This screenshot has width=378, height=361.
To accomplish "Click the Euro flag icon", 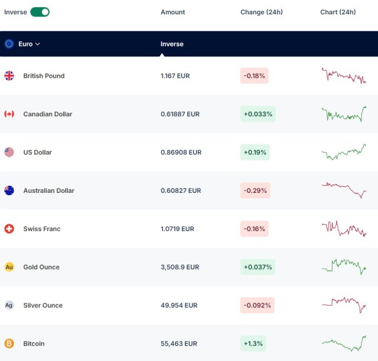I will pyautogui.click(x=9, y=44).
